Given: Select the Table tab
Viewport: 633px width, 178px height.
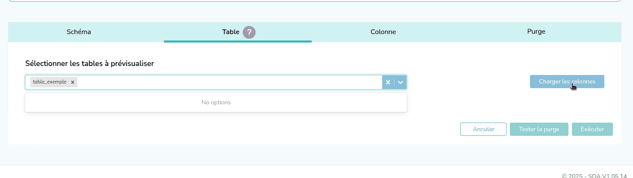Looking at the screenshot, I should (230, 32).
